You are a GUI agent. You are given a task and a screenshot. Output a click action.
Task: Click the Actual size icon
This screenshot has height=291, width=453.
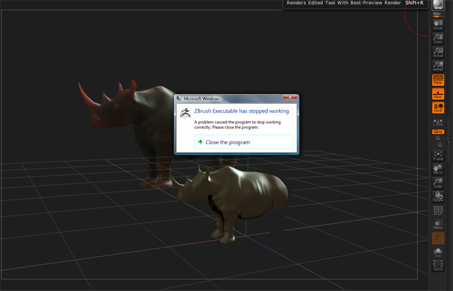coord(438,52)
